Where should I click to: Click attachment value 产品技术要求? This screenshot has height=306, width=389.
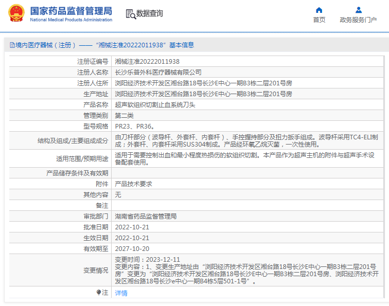tap(133, 184)
